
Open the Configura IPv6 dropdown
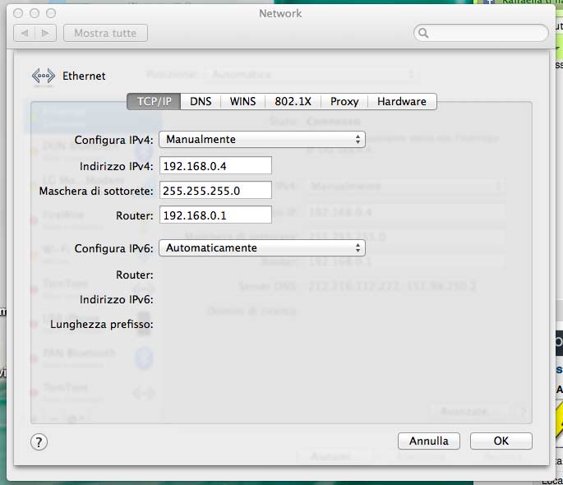tap(262, 247)
